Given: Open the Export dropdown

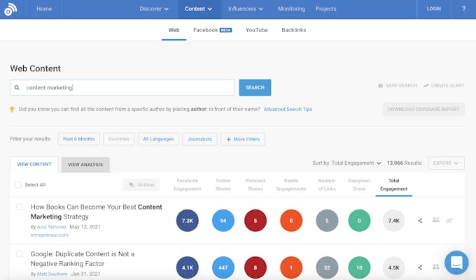Looking at the screenshot, I should click(x=446, y=163).
